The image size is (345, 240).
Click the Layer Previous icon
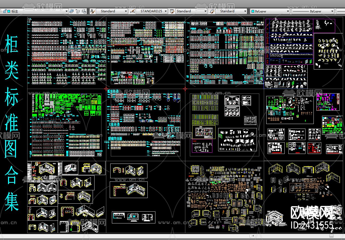coord(78,11)
